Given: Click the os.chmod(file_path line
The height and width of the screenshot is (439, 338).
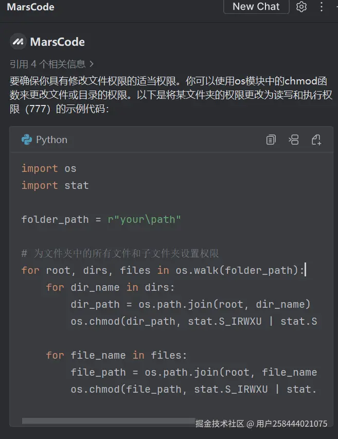Looking at the screenshot, I should pyautogui.click(x=193, y=389).
